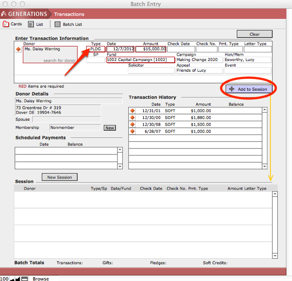The height and width of the screenshot is (281, 292).
Task: Open the Campaign field showing Making Change 2020
Action: tap(199, 60)
